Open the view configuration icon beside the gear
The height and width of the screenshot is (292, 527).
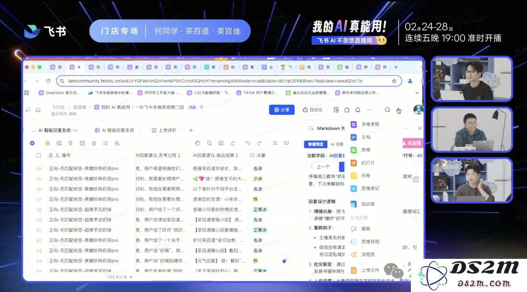click(59, 143)
